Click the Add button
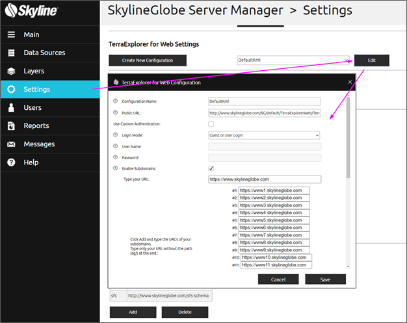Image resolution: width=407 pixels, height=323 pixels. (x=133, y=312)
